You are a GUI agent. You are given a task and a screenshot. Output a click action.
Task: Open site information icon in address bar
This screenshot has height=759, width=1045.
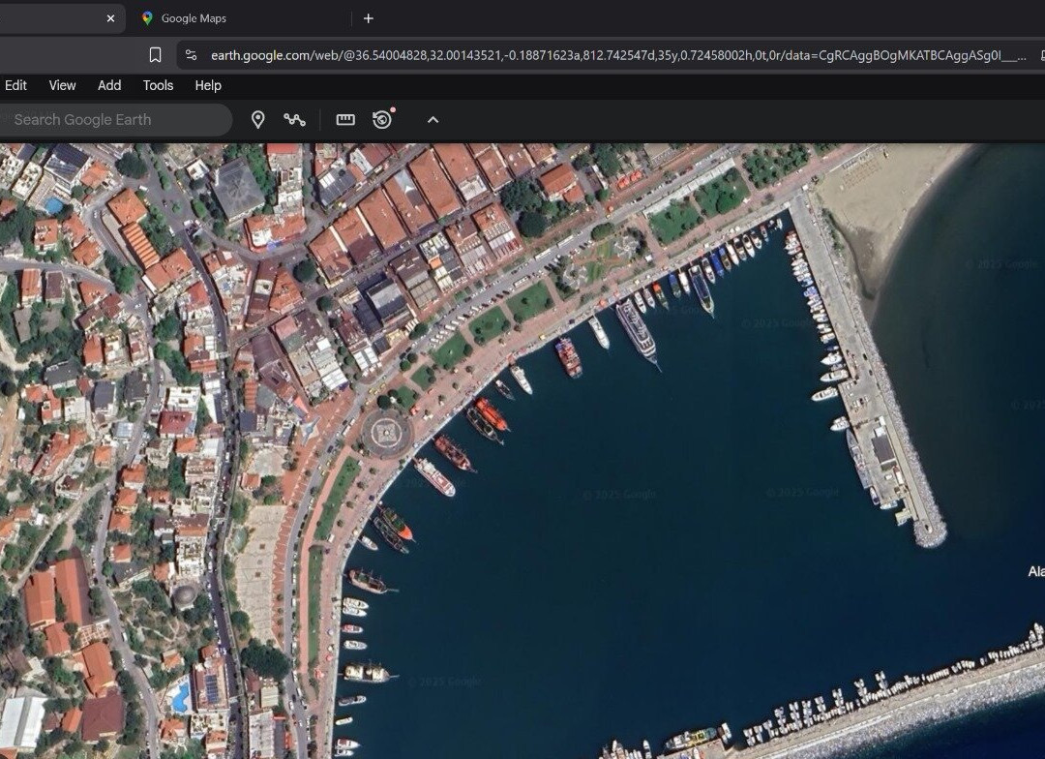click(x=191, y=55)
